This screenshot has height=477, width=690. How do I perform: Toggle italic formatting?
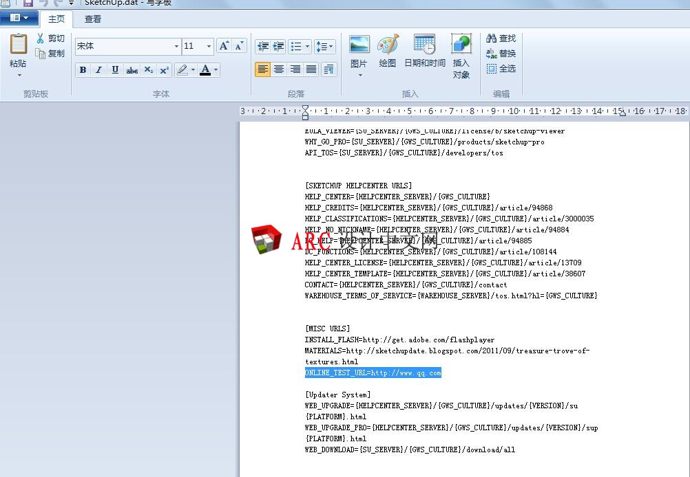pos(99,70)
